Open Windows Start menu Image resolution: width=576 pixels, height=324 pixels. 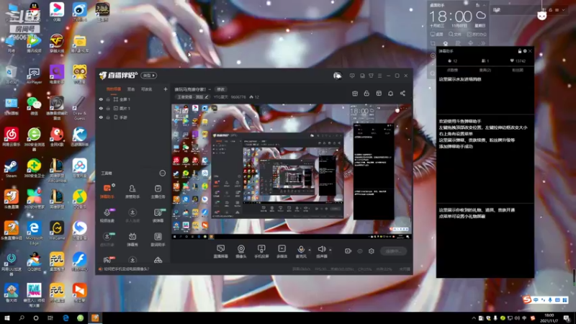click(7, 318)
